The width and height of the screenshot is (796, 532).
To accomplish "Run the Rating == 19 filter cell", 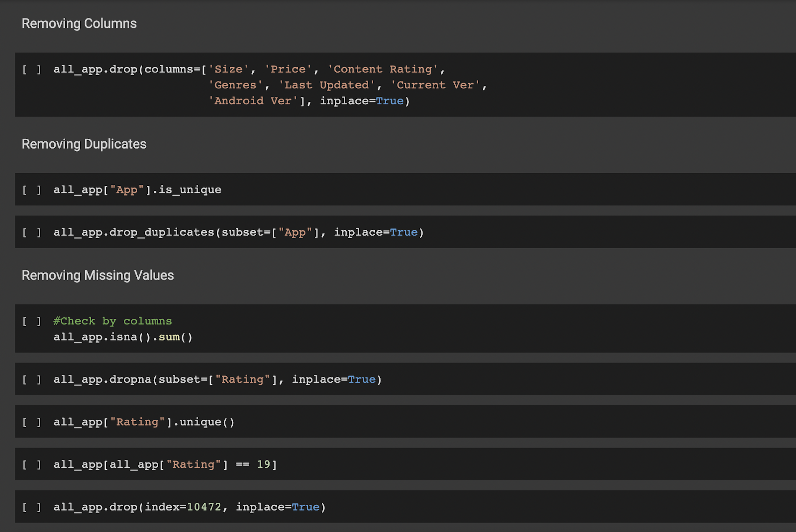I will 31,465.
